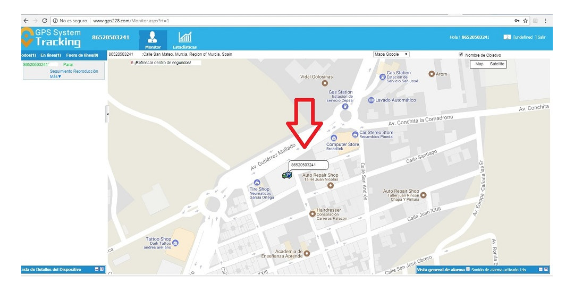Click the 'Parar' status text

(x=68, y=64)
